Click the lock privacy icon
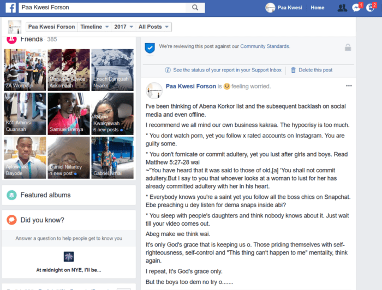 click(x=348, y=47)
